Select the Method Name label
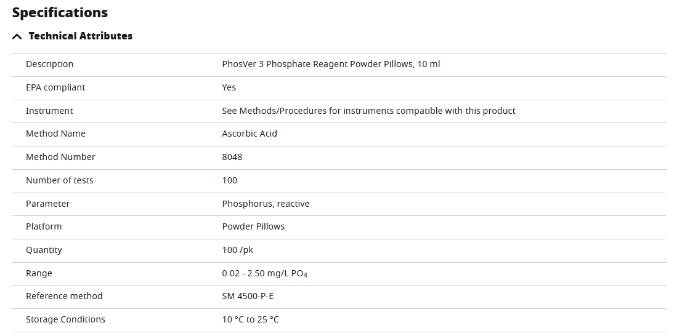Screen dimensions: 674x336 coord(55,134)
